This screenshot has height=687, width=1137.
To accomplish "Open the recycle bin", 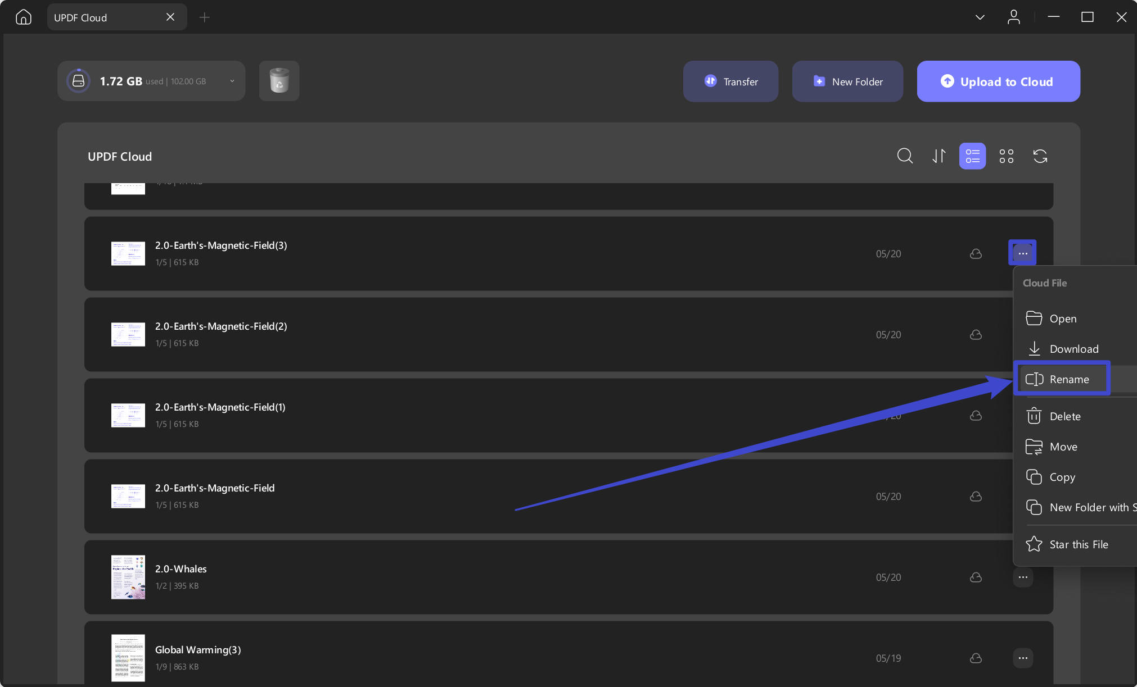I will point(279,81).
